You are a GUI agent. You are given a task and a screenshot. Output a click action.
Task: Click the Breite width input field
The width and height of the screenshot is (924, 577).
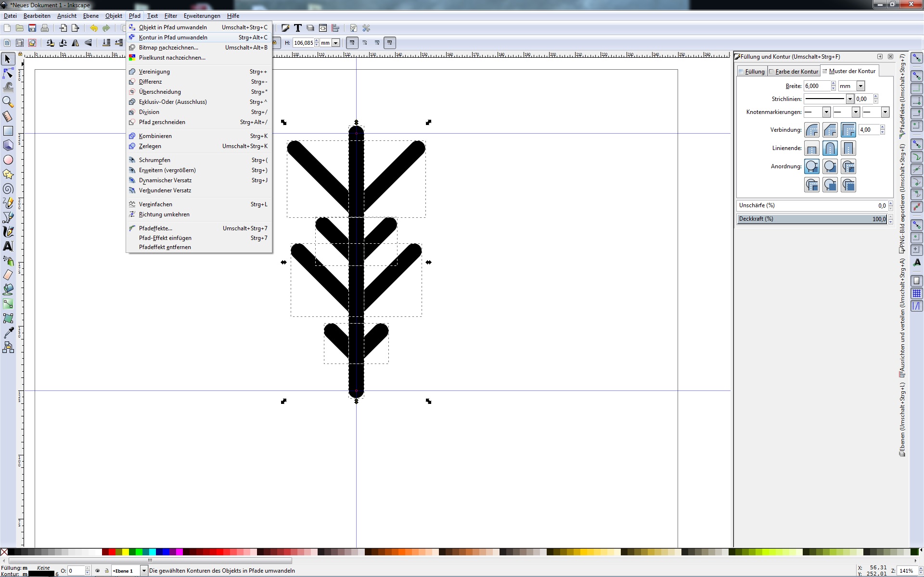(x=817, y=86)
